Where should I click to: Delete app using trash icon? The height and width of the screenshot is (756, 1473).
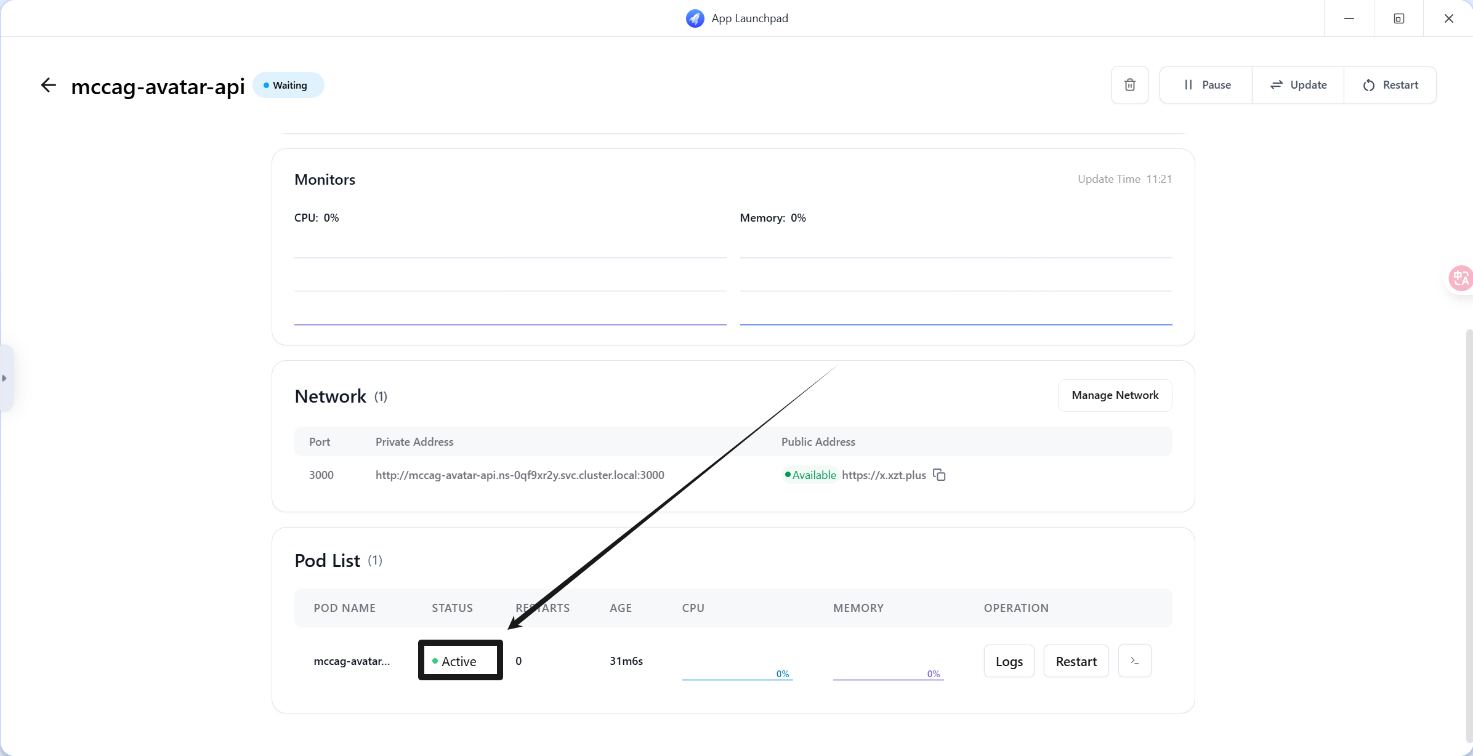point(1129,85)
